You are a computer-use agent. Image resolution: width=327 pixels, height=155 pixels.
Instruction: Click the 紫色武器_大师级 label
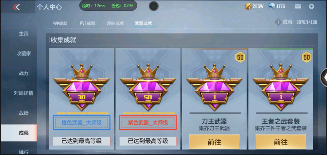pos(148,122)
